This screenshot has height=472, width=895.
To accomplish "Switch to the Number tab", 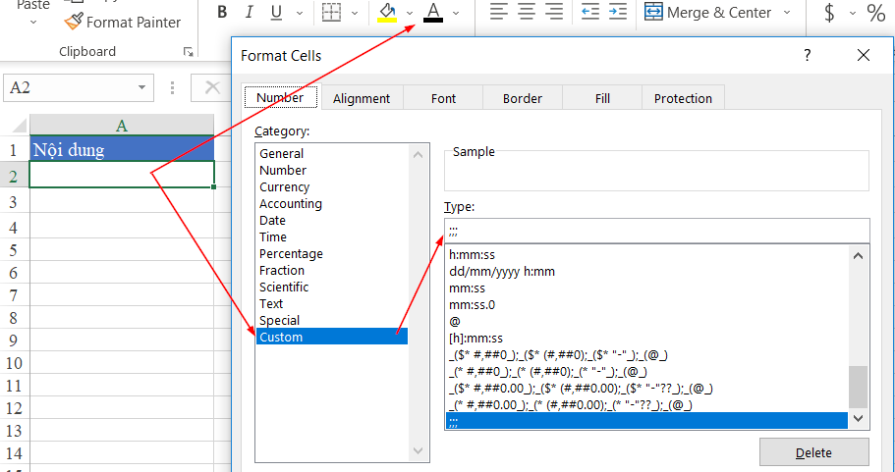I will (x=280, y=97).
